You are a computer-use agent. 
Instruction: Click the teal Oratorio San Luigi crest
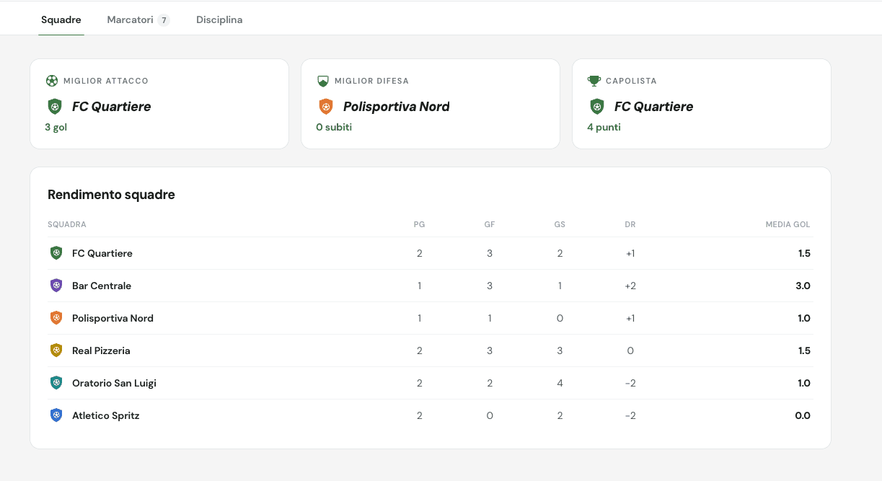[x=56, y=383]
